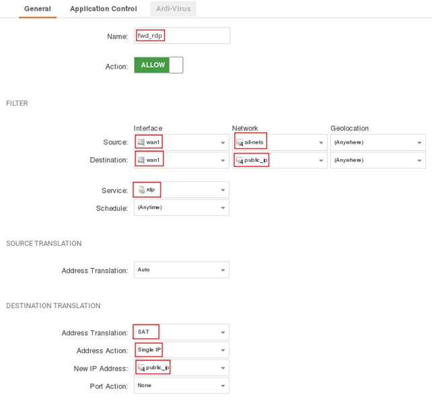The width and height of the screenshot is (432, 401).
Task: Open the Schedule dropdown
Action: click(x=223, y=208)
